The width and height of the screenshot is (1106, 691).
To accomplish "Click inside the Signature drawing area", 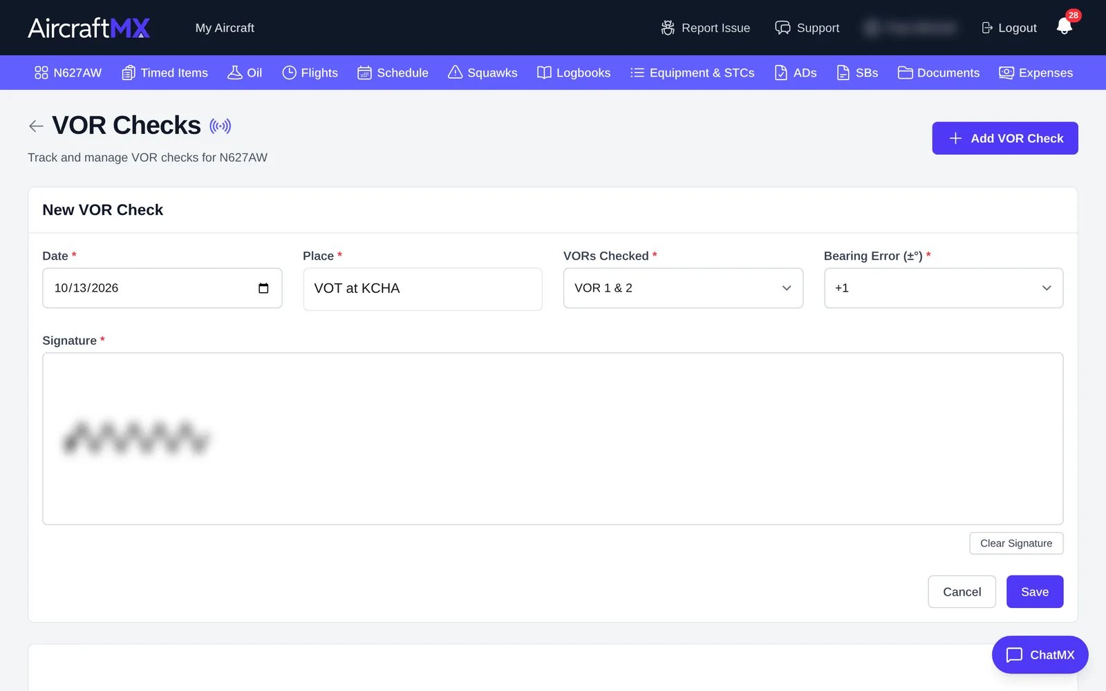I will pos(552,439).
